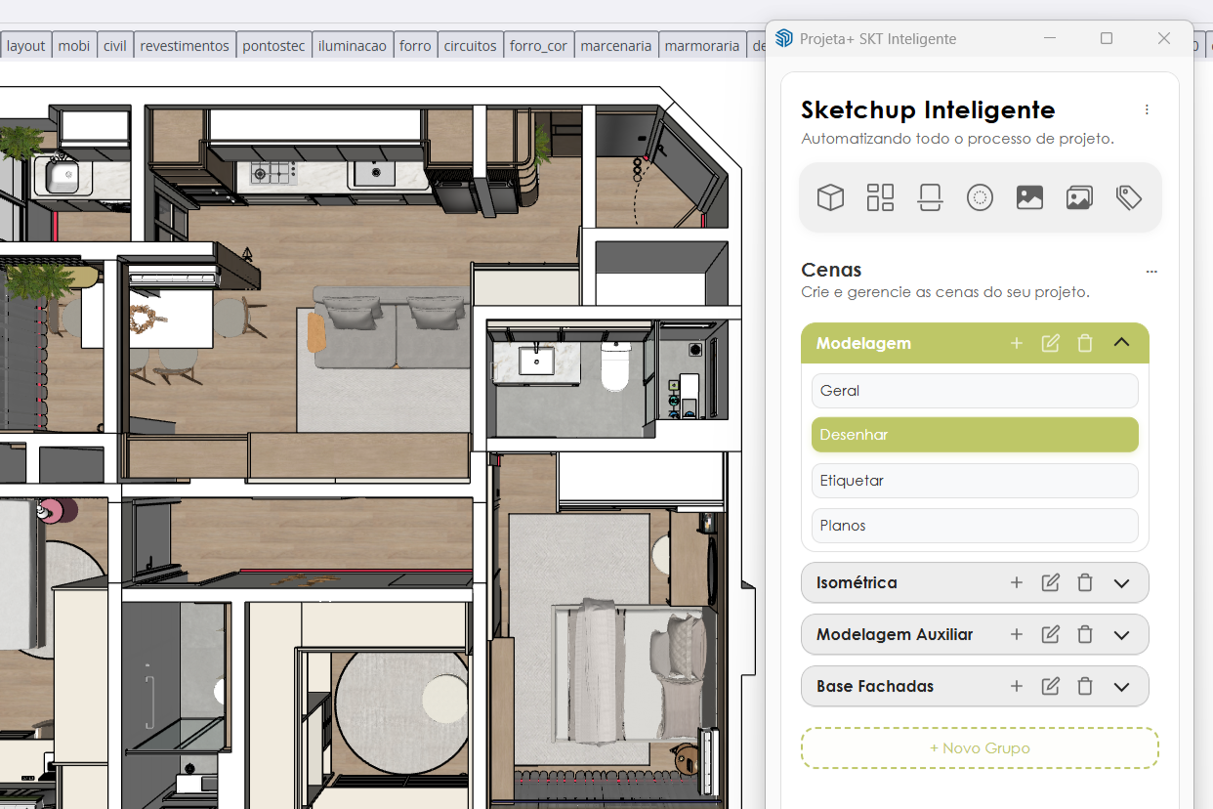
Task: Click the trash icon for Modelagem Auxiliar
Action: pos(1085,634)
